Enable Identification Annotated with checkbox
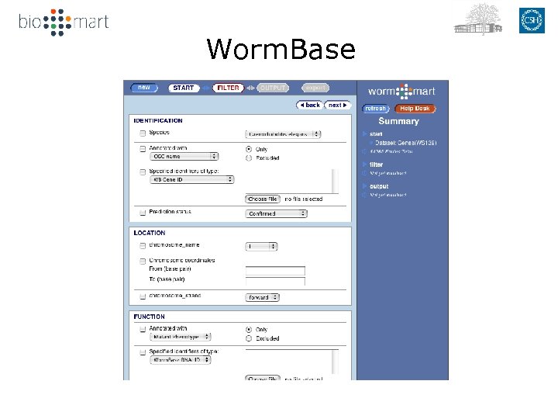This screenshot has width=558, height=419. [x=143, y=148]
